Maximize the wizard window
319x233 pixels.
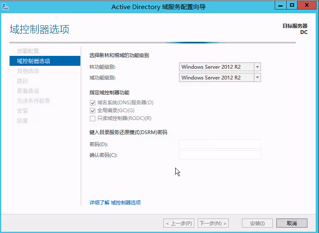point(292,5)
